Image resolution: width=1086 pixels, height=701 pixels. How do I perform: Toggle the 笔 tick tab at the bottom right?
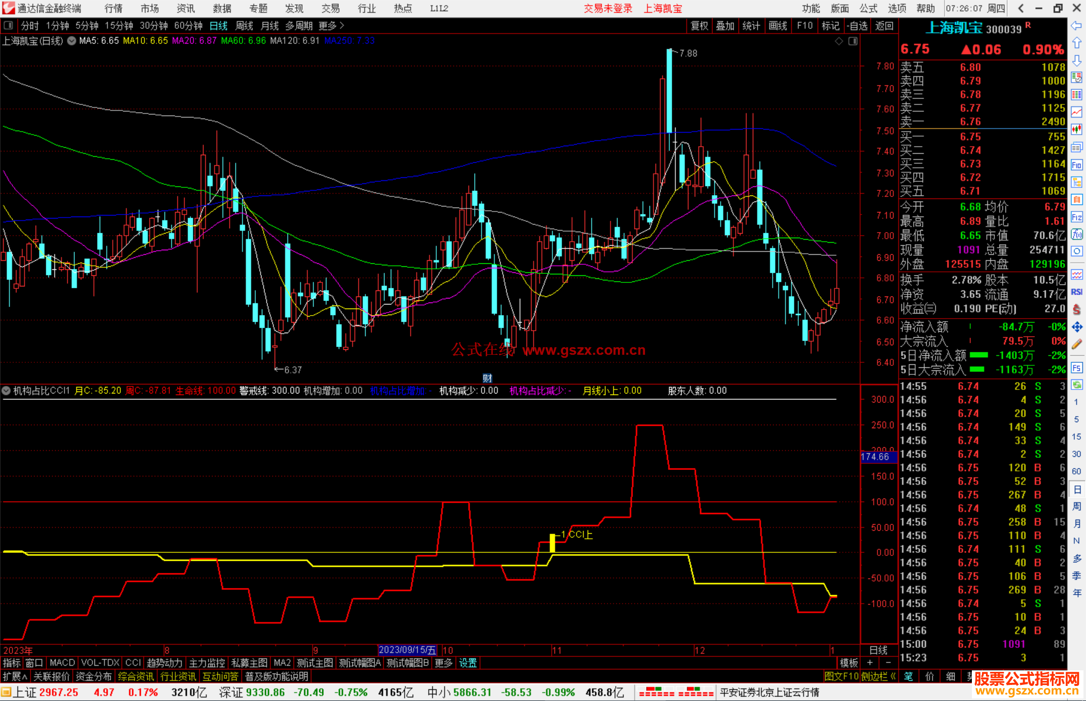click(x=909, y=676)
